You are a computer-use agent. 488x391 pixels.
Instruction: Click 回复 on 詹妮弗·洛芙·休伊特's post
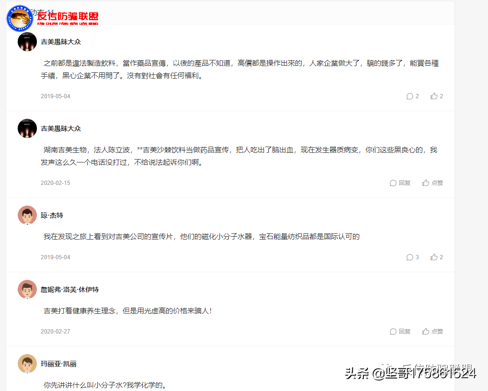pos(400,332)
